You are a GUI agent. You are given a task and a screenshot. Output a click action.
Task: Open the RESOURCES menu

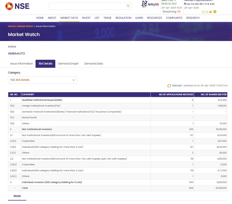pyautogui.click(x=154, y=18)
